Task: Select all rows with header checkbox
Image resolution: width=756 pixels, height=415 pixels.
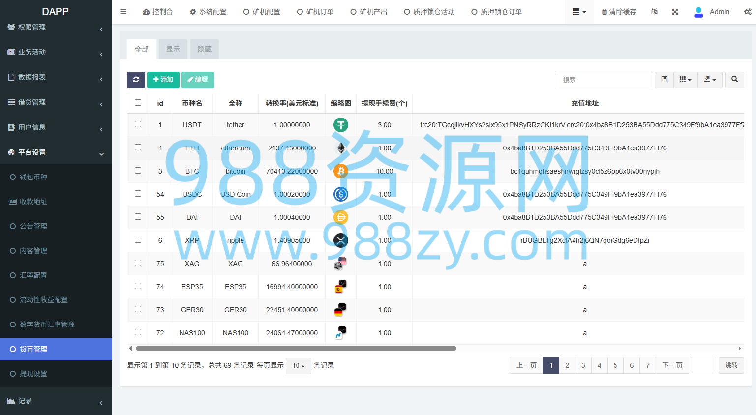Action: 138,103
